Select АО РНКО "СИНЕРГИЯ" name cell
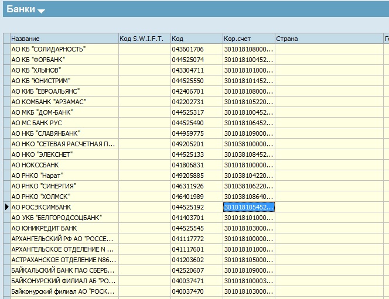Screen dimensions: 389x299 click(x=64, y=186)
